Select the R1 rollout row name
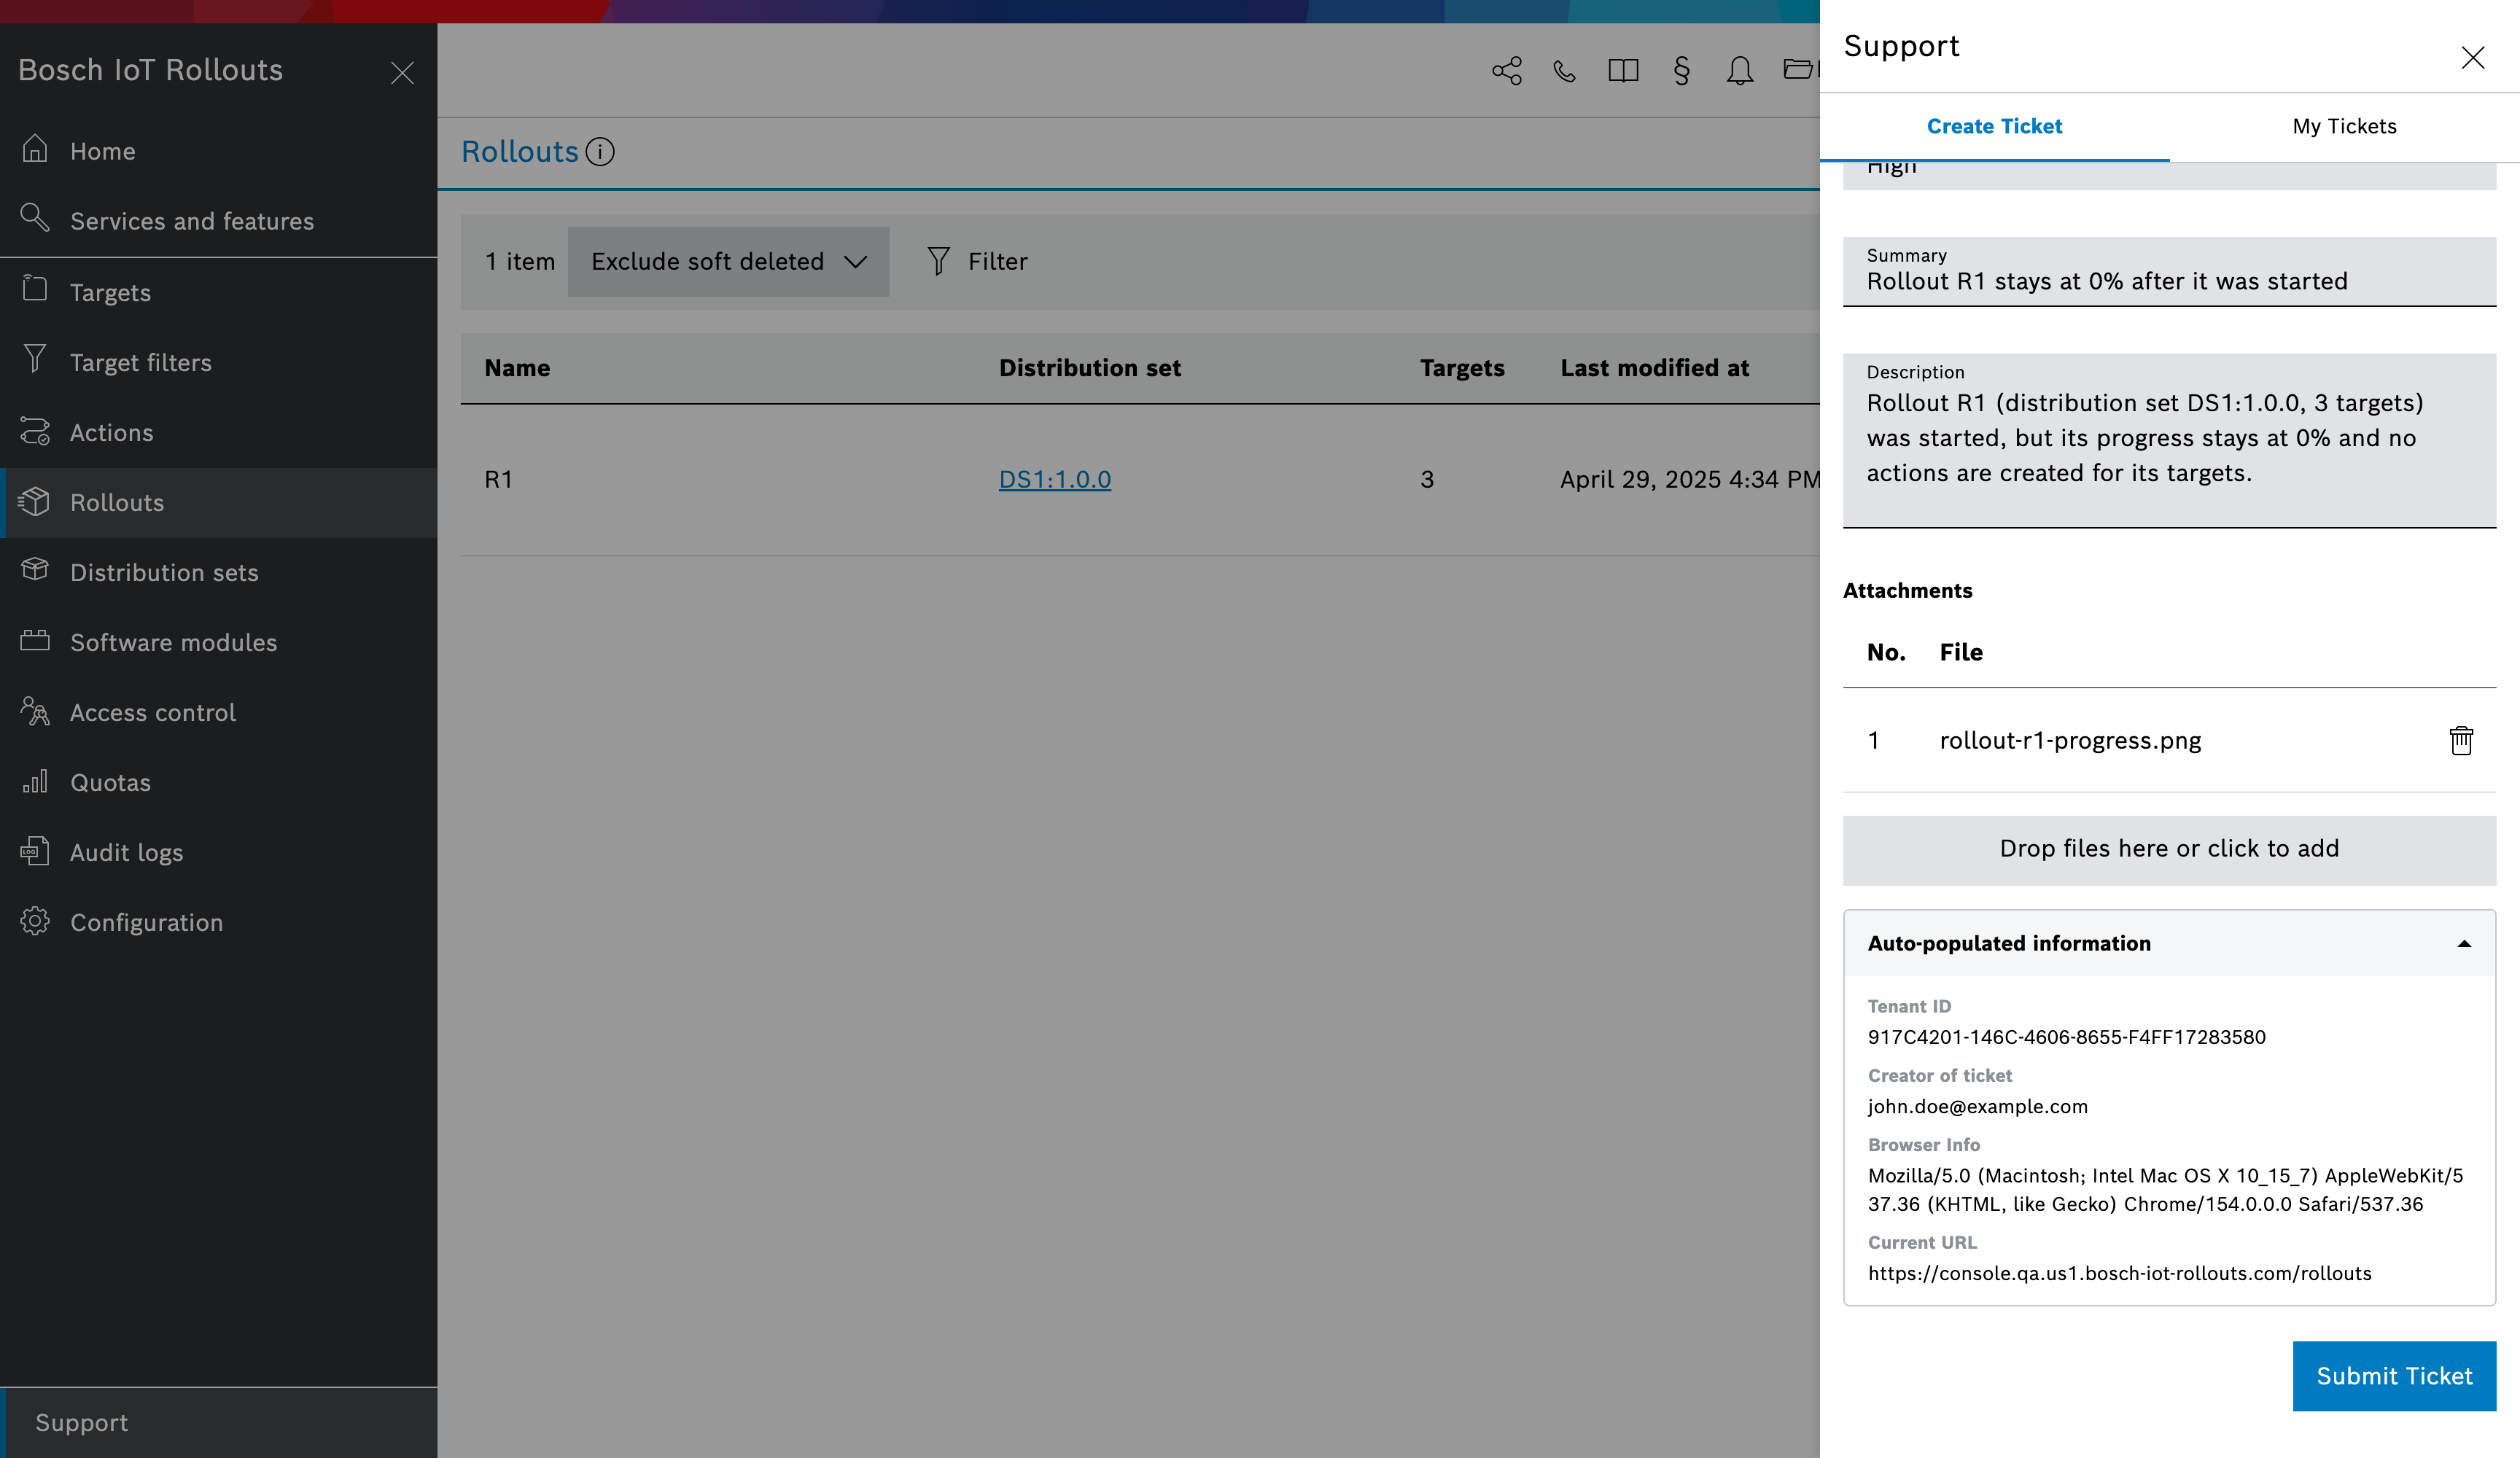 498,479
